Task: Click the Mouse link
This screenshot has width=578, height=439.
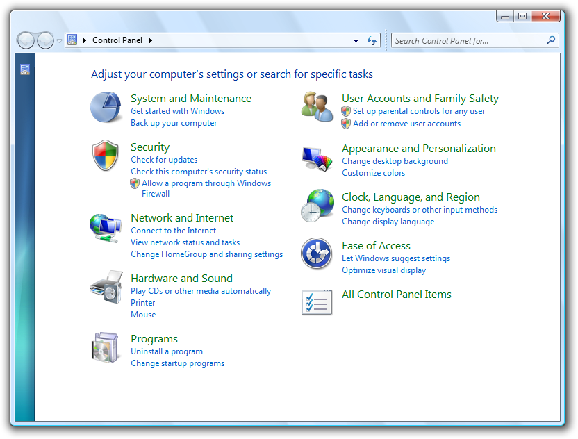Action: coord(143,315)
